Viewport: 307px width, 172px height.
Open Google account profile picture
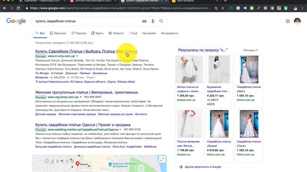(297, 21)
